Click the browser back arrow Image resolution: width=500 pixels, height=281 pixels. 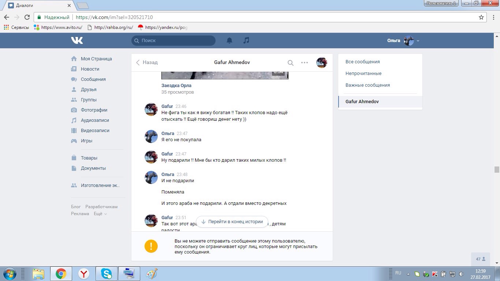[7, 17]
